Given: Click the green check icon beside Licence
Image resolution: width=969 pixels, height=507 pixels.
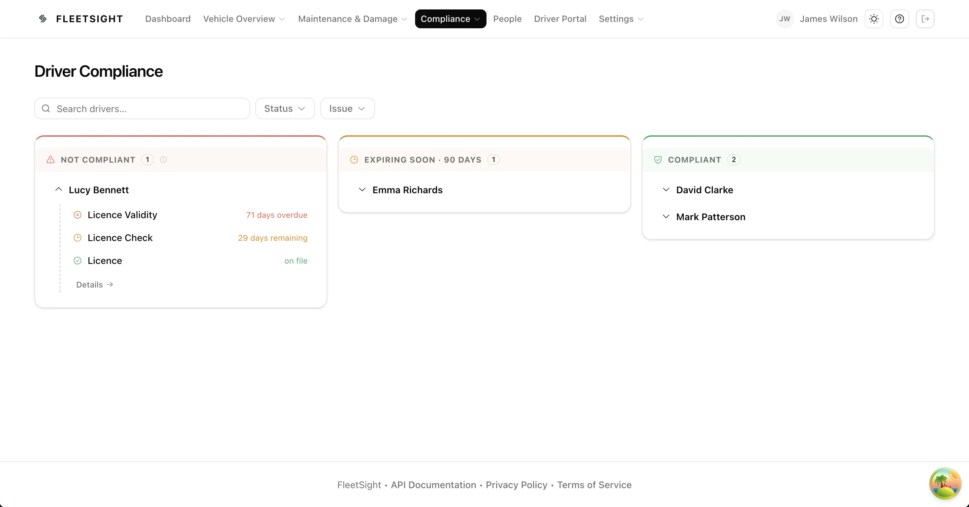Looking at the screenshot, I should [x=77, y=261].
